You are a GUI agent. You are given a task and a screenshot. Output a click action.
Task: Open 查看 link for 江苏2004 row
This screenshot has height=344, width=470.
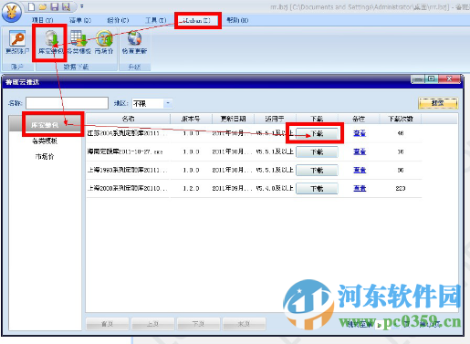[360, 133]
